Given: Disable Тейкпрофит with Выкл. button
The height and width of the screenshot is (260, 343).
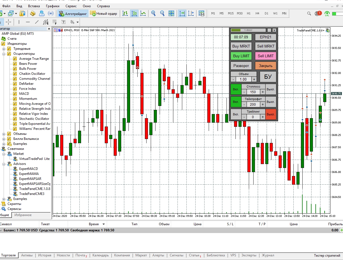Looking at the screenshot, I should pos(271,102).
